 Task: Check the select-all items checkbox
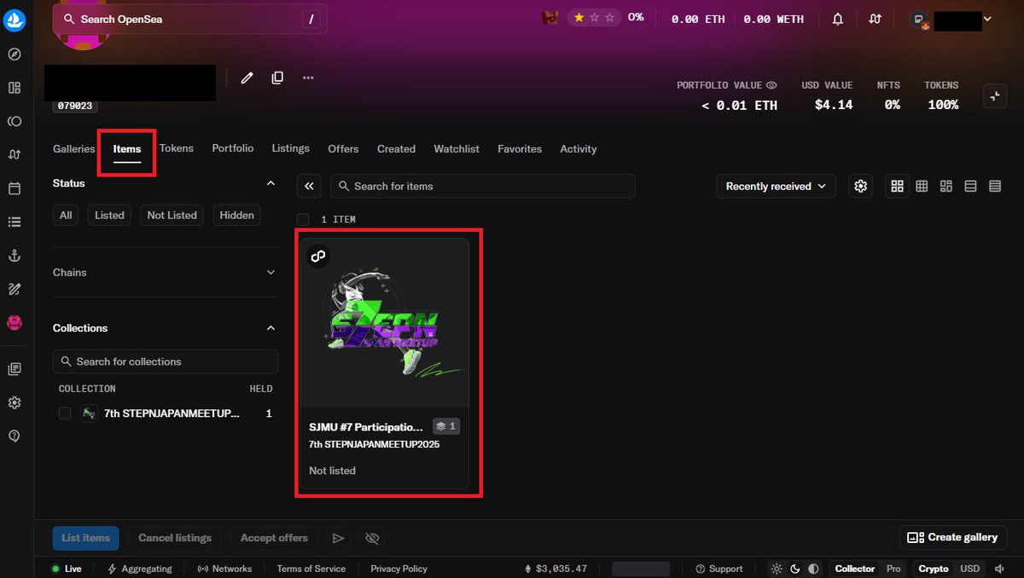pyautogui.click(x=303, y=219)
